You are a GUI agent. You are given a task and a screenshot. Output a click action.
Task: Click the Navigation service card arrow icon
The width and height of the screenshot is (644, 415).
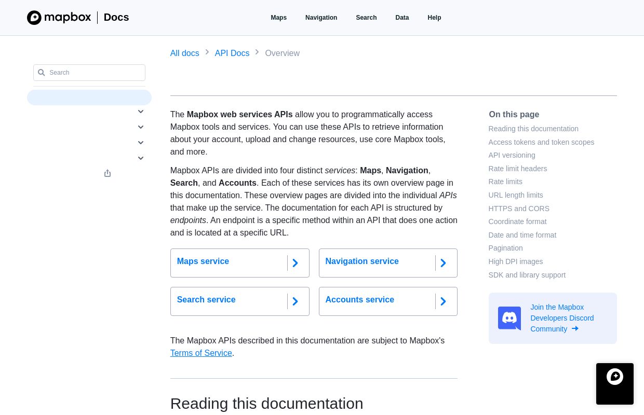pyautogui.click(x=443, y=263)
